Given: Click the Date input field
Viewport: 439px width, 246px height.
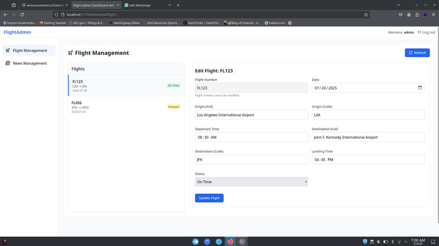Looking at the screenshot, I should point(368,88).
